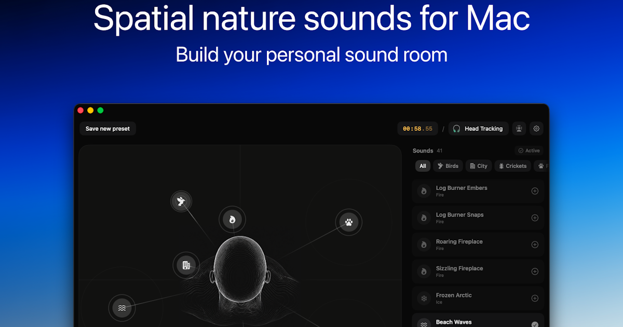The image size is (623, 327).
Task: Toggle the Active sounds filter
Action: click(x=529, y=151)
